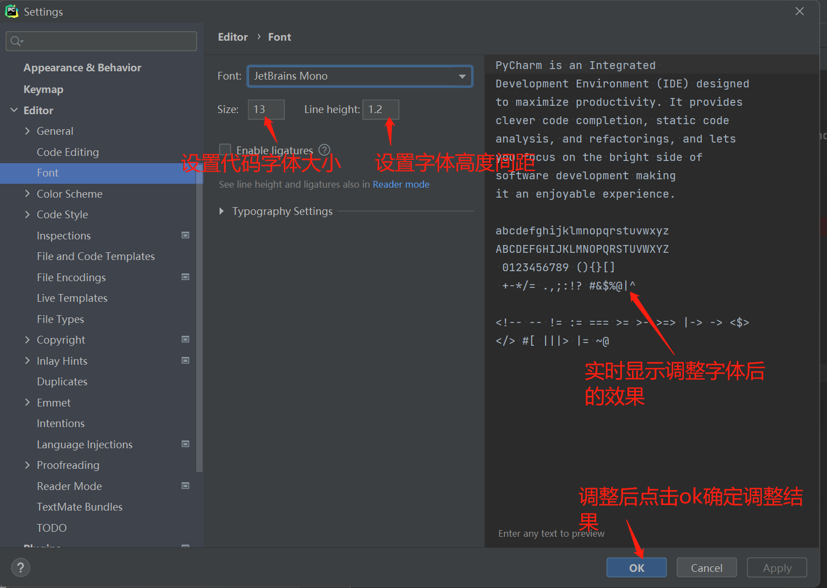Click the PyCharm logo icon in title bar
The image size is (827, 588).
coord(12,11)
